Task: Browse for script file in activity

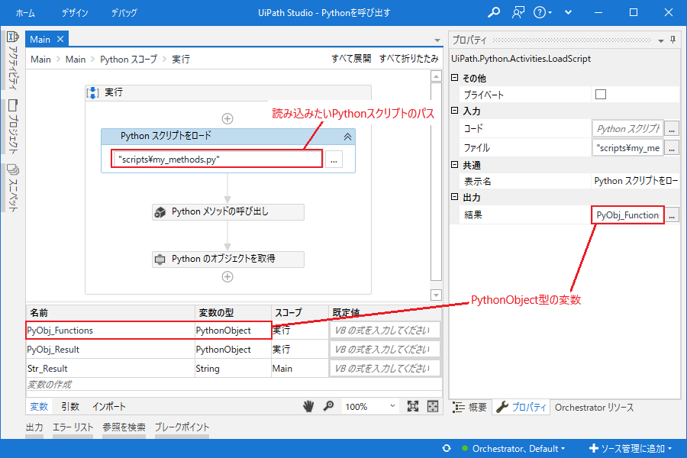Action: (x=334, y=160)
